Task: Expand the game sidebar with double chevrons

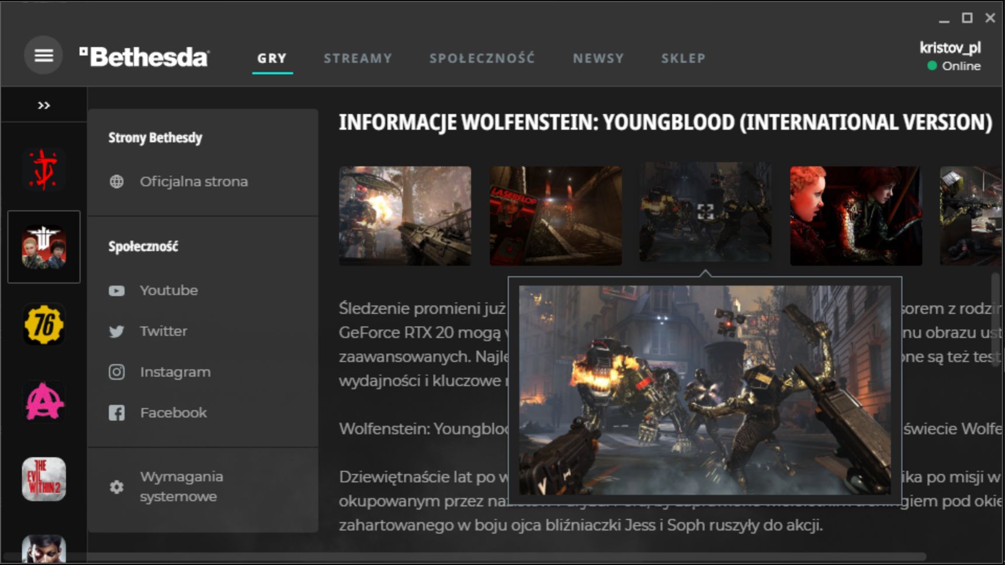Action: (44, 106)
